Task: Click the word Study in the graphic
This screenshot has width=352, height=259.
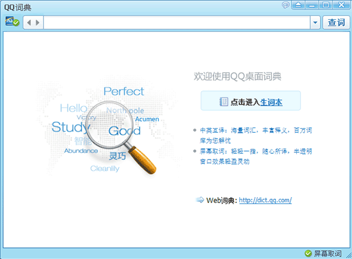Action: click(x=70, y=127)
